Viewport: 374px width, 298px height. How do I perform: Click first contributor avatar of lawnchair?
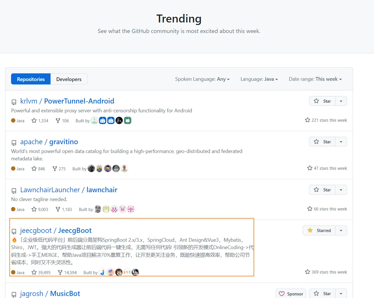click(98, 209)
